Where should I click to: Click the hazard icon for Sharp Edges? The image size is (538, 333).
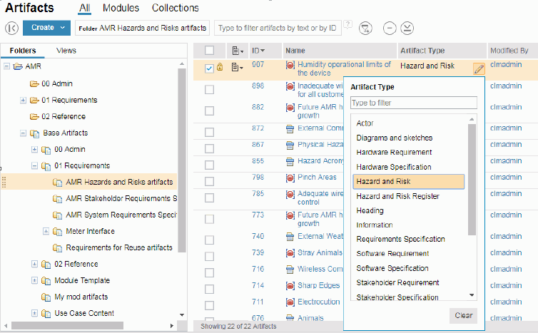pyautogui.click(x=290, y=286)
